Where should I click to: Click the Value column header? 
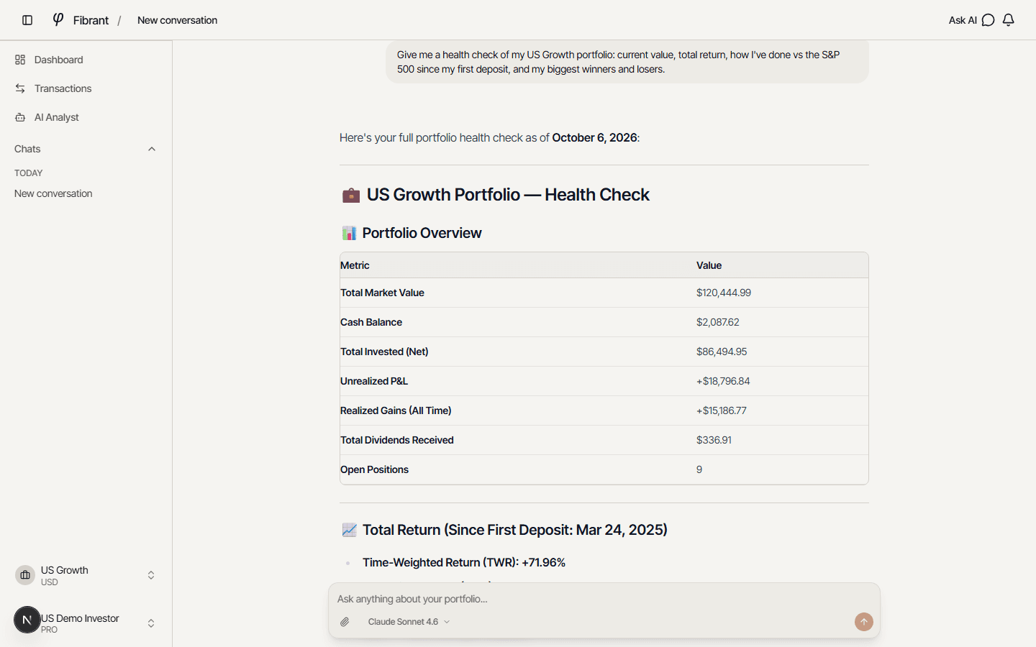[709, 265]
